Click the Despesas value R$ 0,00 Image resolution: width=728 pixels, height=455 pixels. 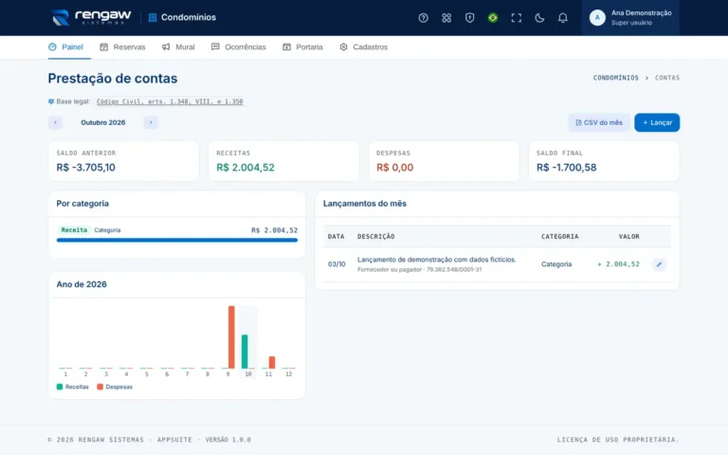tap(394, 168)
